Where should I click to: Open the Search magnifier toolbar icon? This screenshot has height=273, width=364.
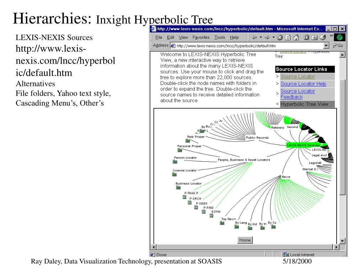pyautogui.click(x=306, y=37)
